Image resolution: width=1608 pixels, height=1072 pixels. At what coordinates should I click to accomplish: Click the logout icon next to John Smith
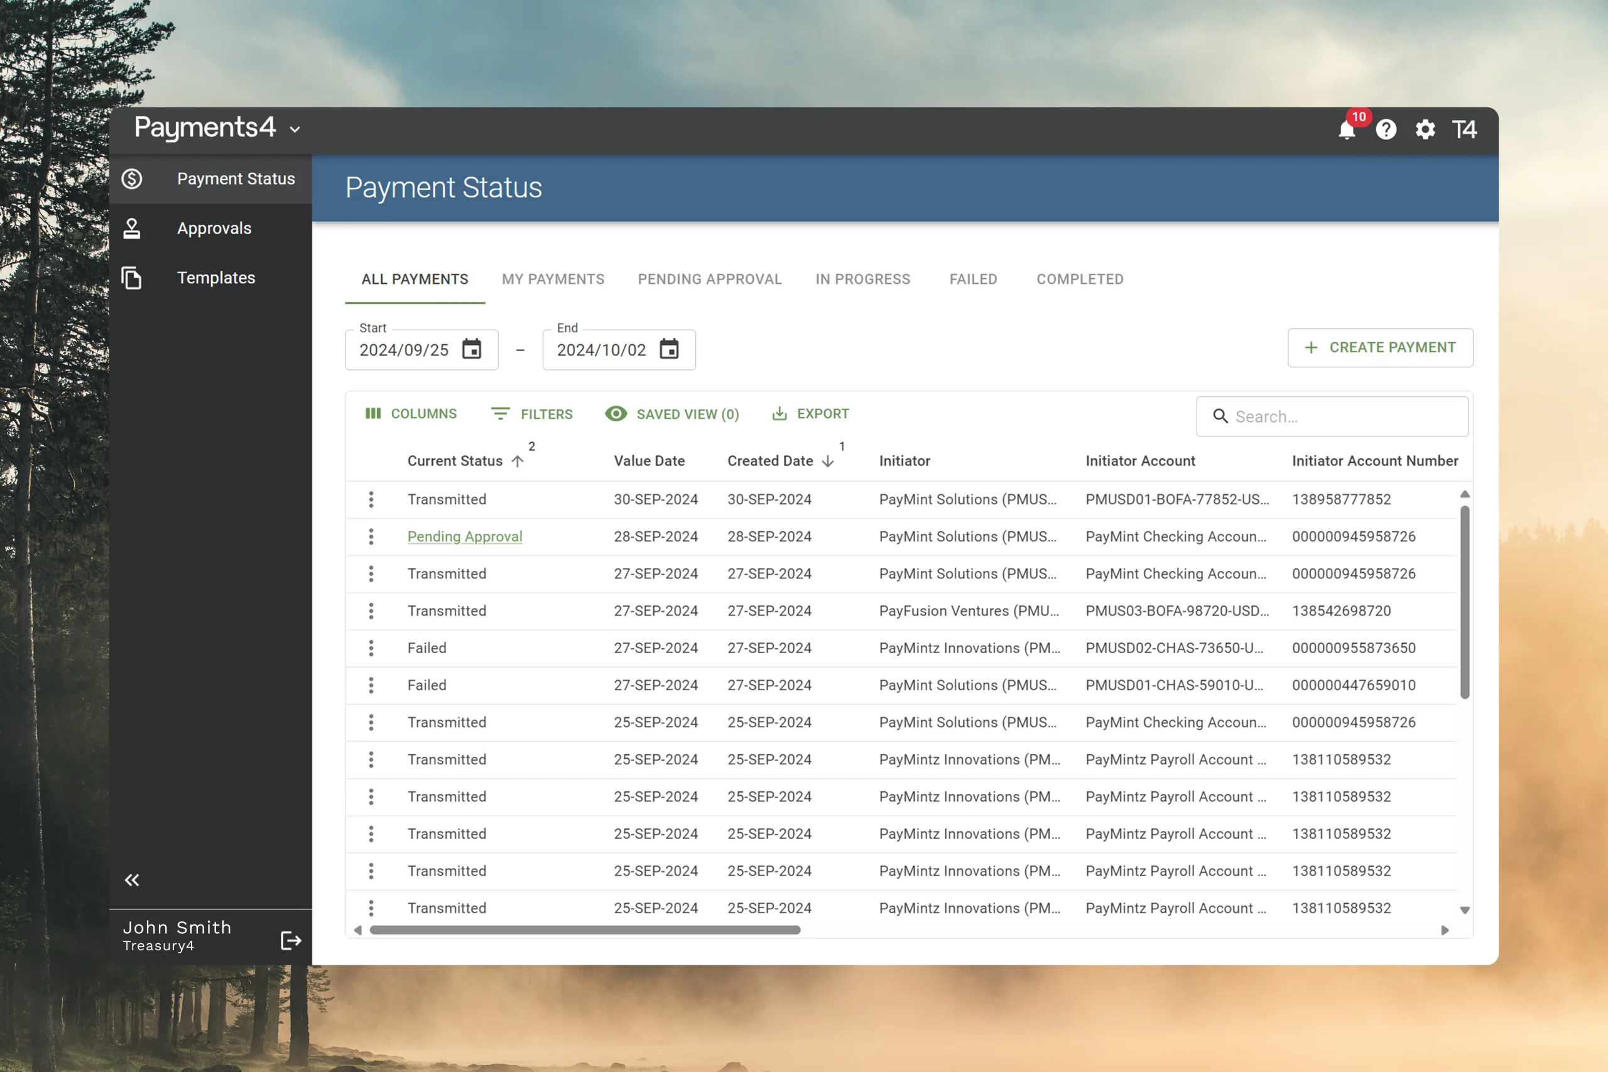click(x=291, y=940)
